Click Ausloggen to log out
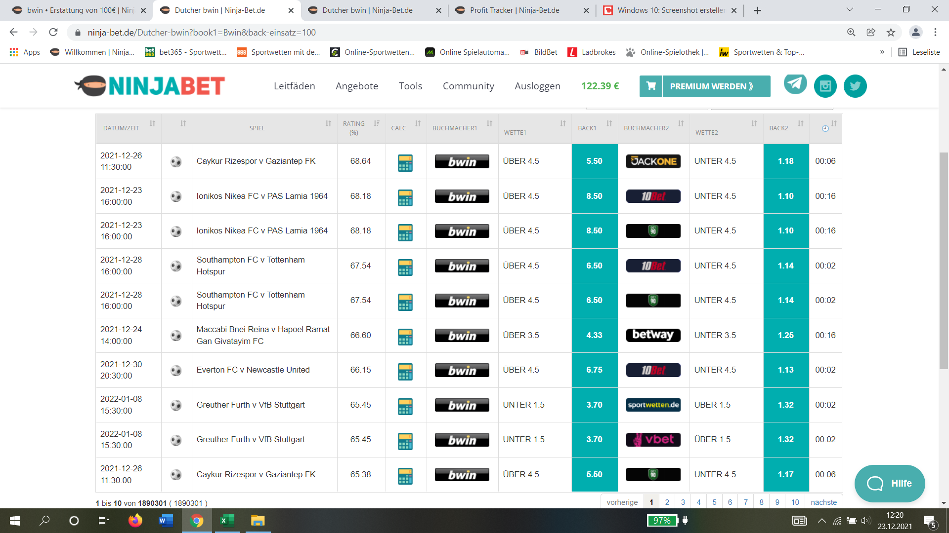This screenshot has width=949, height=533. [x=537, y=86]
